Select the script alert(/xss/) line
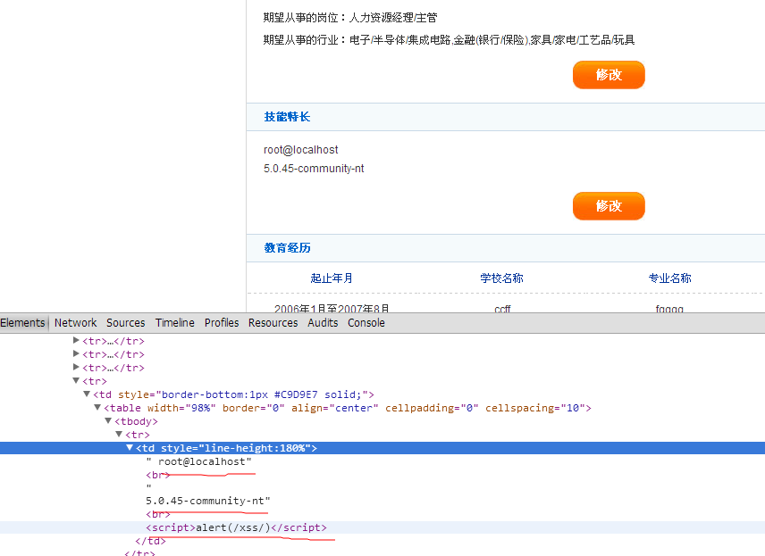The image size is (765, 556). coord(236,527)
